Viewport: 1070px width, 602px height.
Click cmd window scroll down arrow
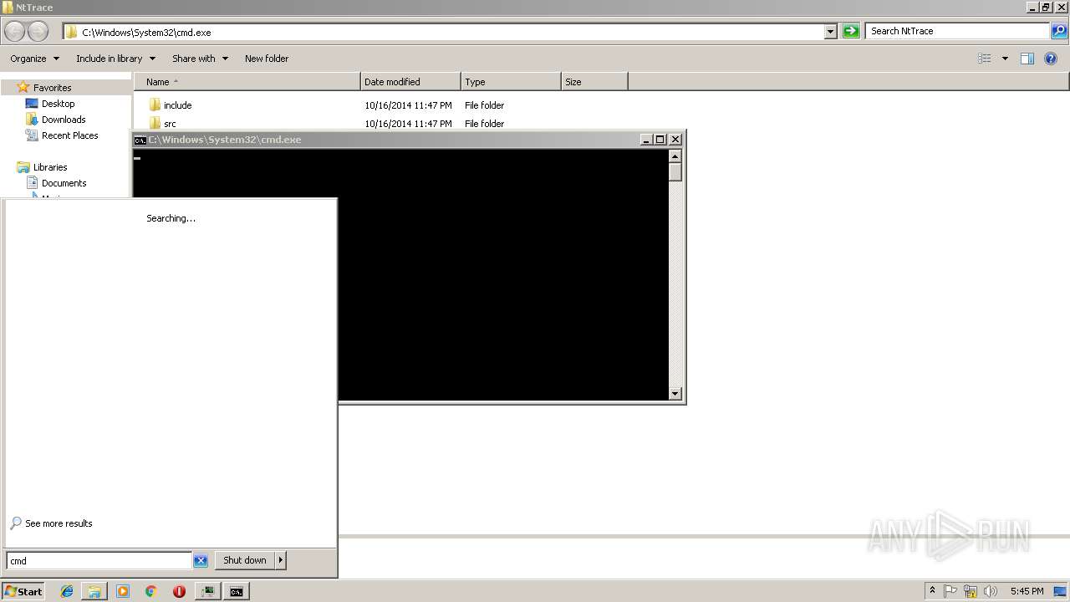pyautogui.click(x=675, y=394)
